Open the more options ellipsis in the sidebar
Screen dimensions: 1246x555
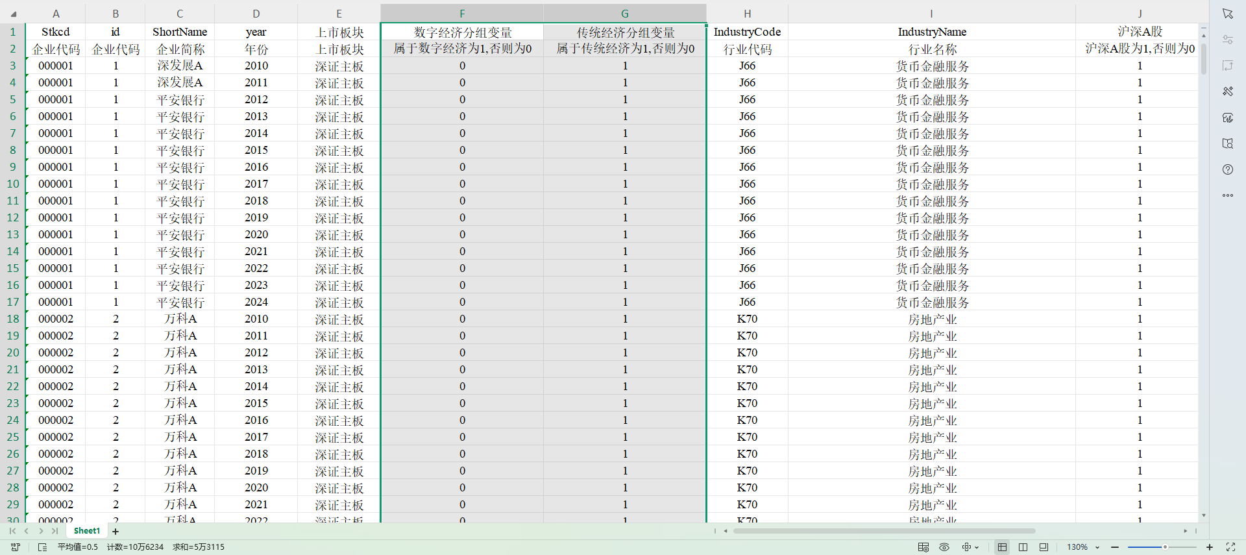(1227, 195)
